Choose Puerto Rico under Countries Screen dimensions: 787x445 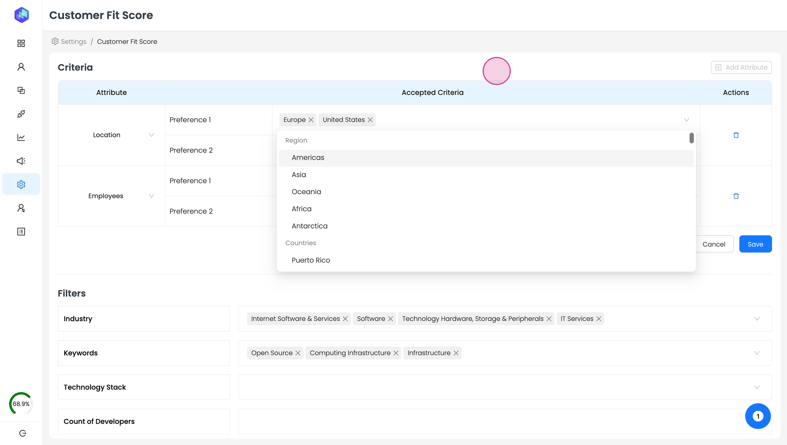[x=310, y=260]
